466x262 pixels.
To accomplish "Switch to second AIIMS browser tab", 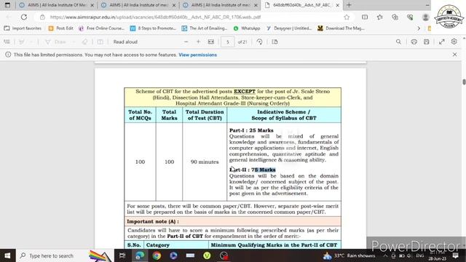I will [138, 5].
